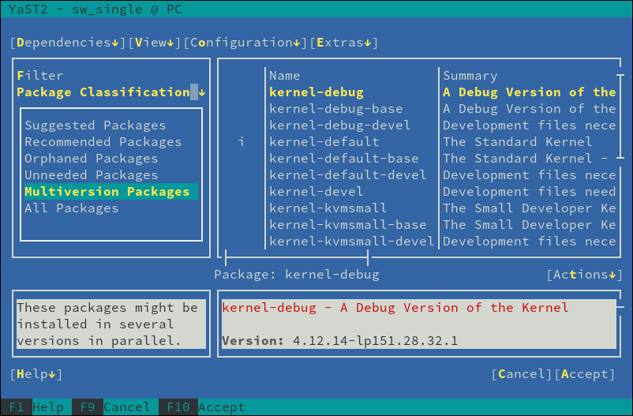Open the Actions dropdown menu

(x=580, y=275)
